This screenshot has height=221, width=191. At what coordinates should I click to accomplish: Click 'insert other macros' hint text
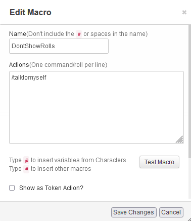[61, 169]
